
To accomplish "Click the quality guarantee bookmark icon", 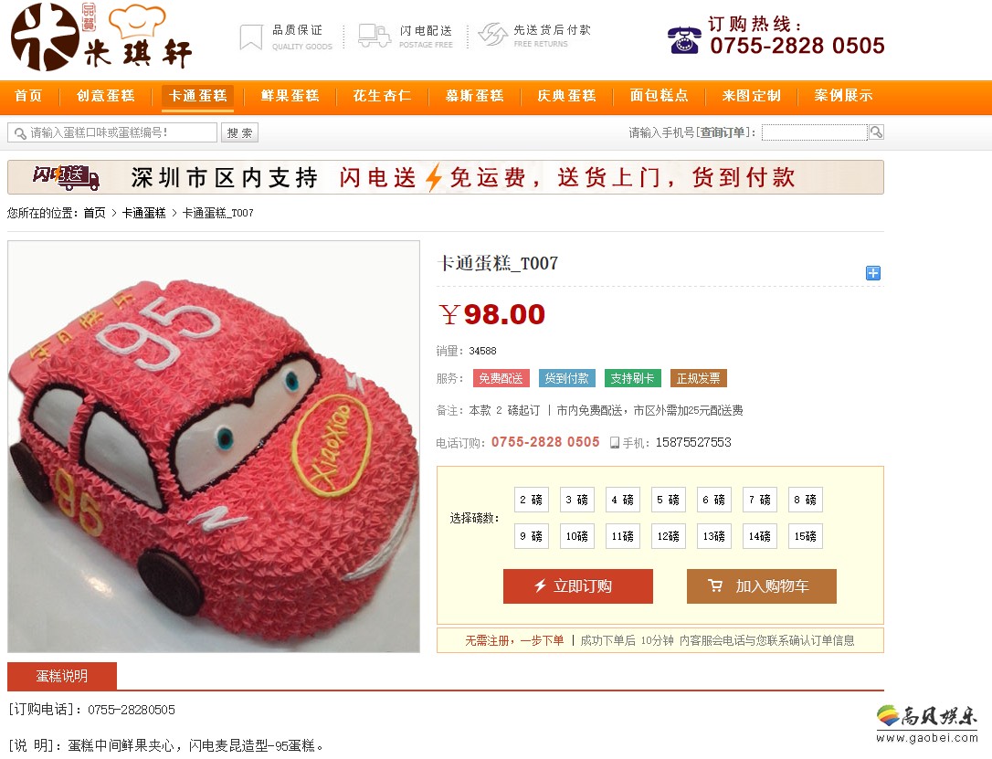I will pyautogui.click(x=251, y=37).
